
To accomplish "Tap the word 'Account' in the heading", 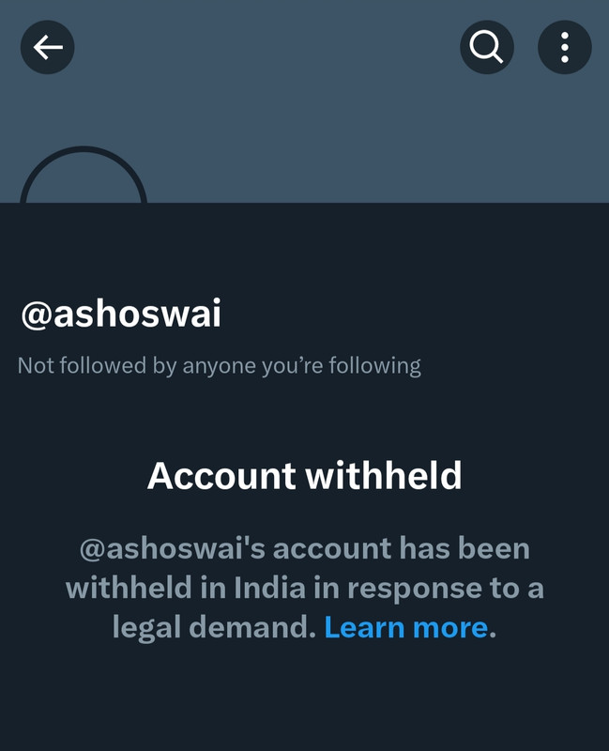I will point(221,476).
